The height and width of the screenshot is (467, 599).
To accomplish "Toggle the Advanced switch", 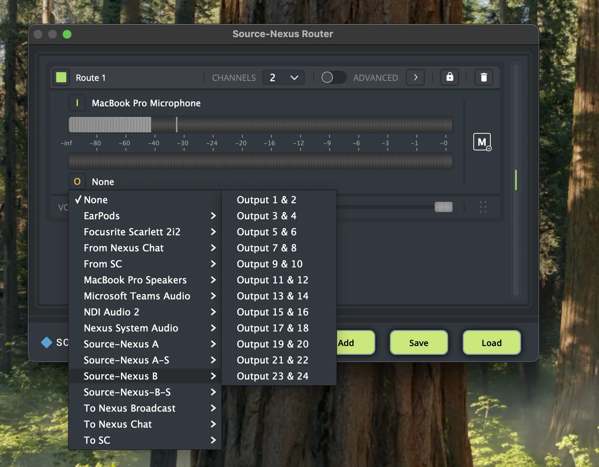I will point(333,77).
